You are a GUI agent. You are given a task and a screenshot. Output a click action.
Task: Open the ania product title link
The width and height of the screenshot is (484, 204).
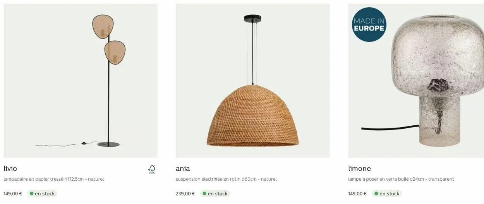pos(183,169)
